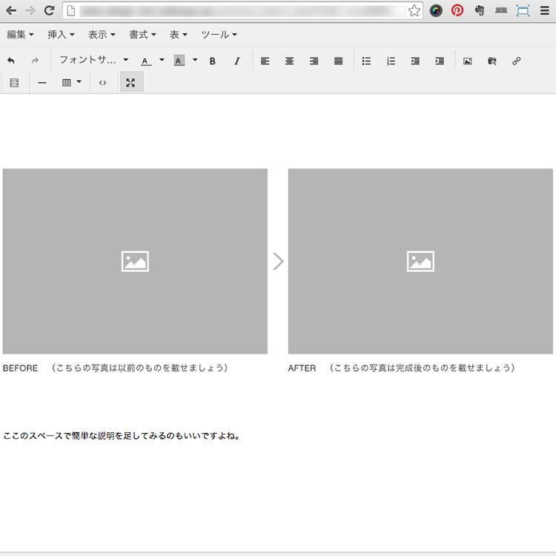Toggle italic formatting
556x556 pixels.
(x=237, y=61)
